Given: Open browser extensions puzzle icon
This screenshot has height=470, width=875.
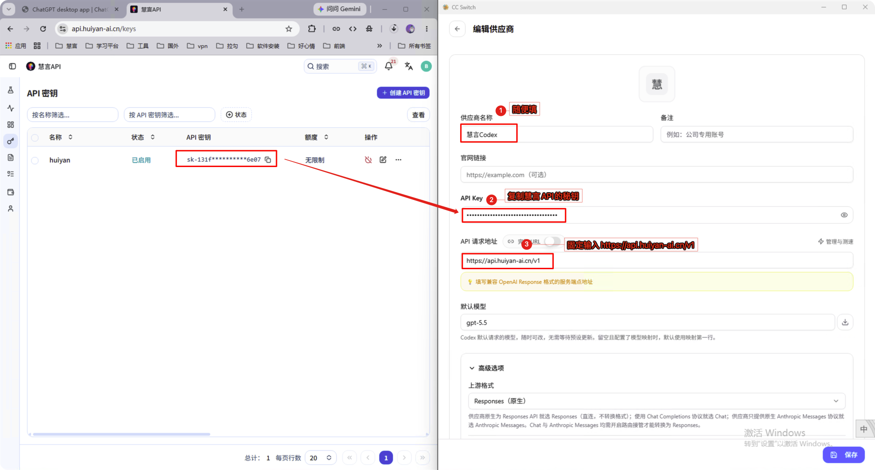Looking at the screenshot, I should coord(312,29).
